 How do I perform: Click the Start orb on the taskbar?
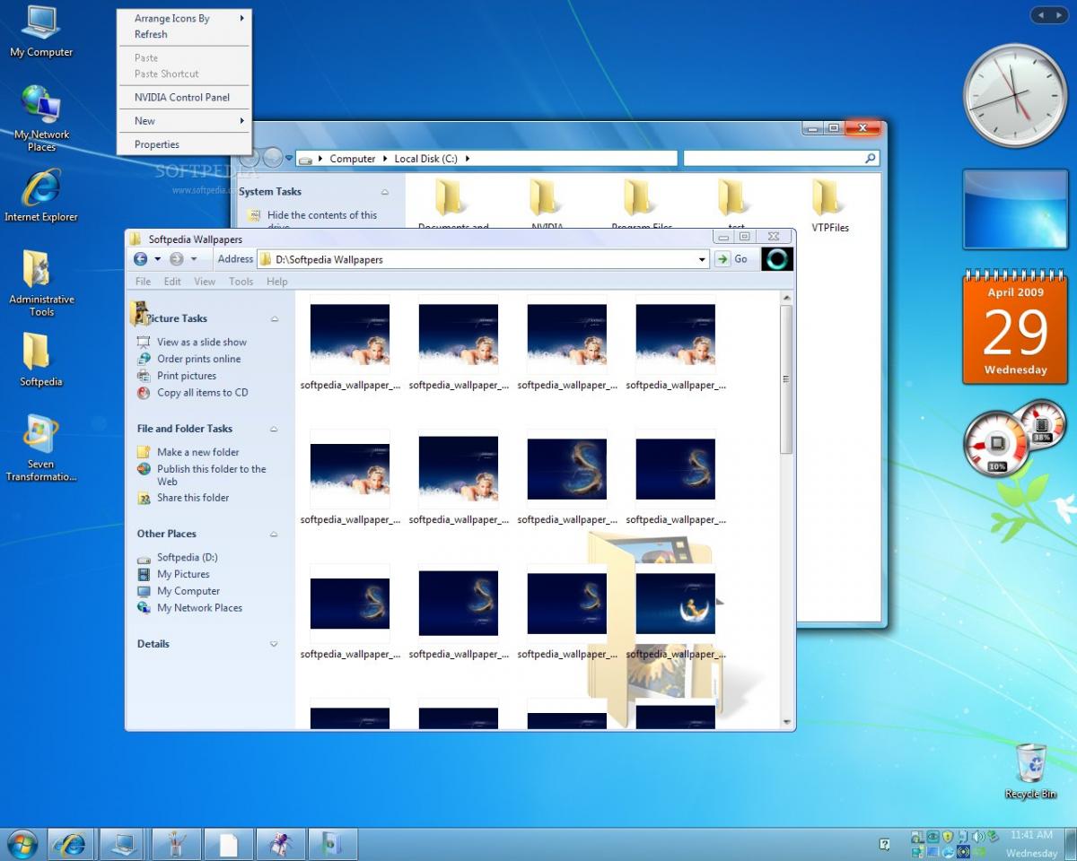pos(22,844)
